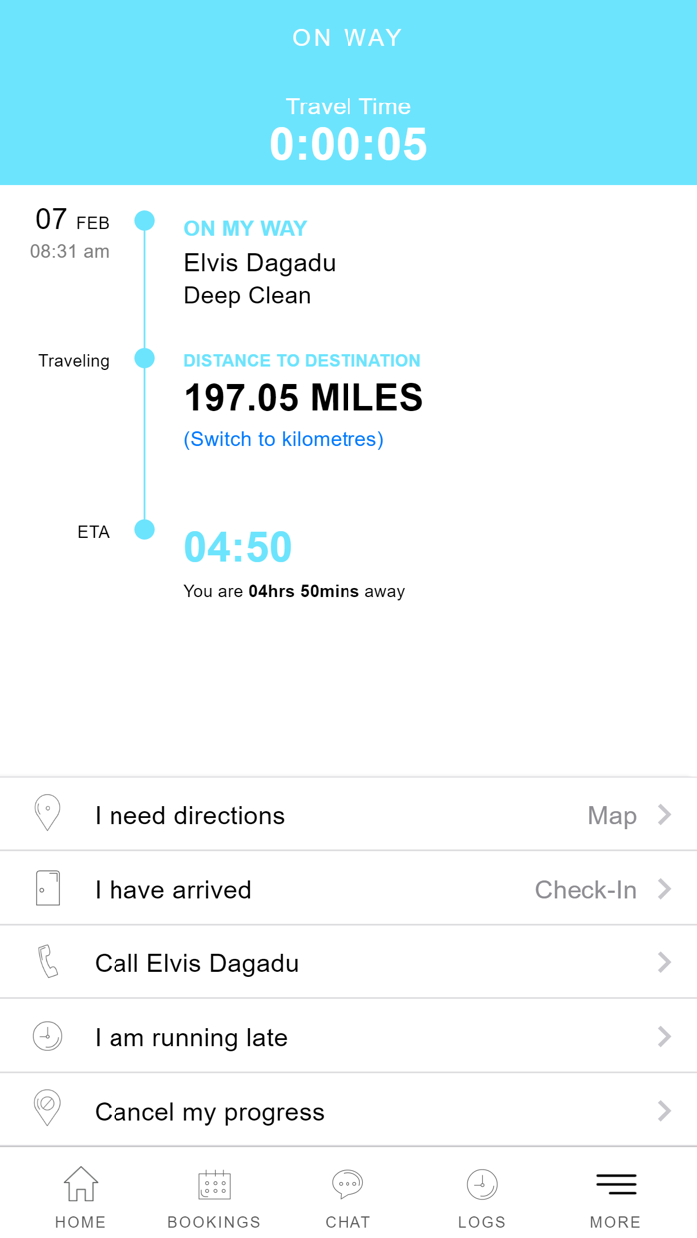This screenshot has width=697, height=1238.
Task: Tap the clock running late icon
Action: (x=47, y=1036)
